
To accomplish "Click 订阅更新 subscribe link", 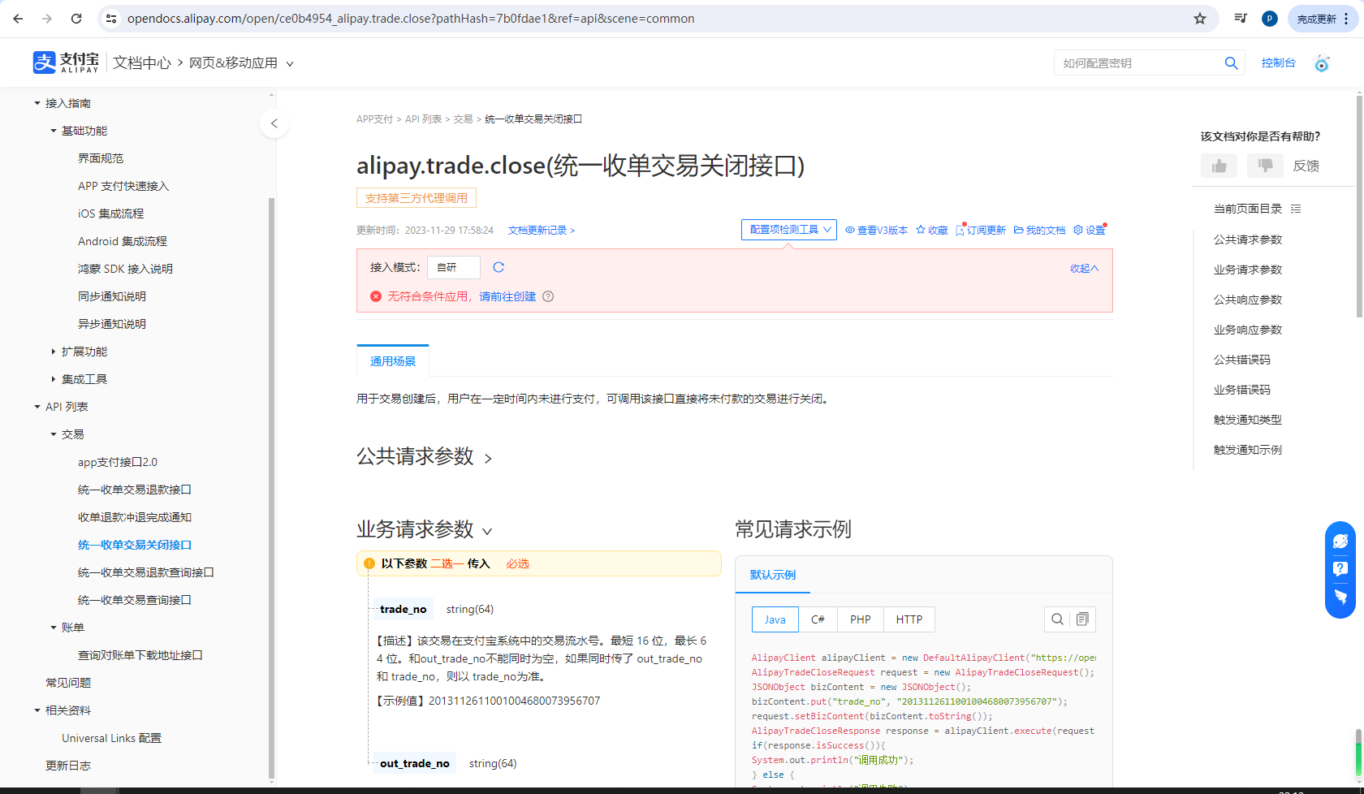I will (x=981, y=231).
